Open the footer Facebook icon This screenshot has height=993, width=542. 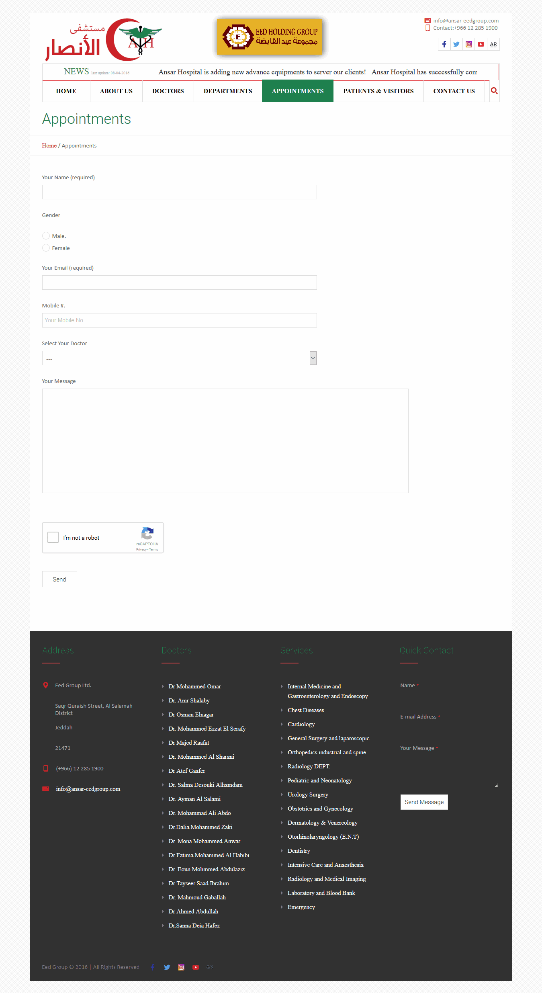point(152,967)
